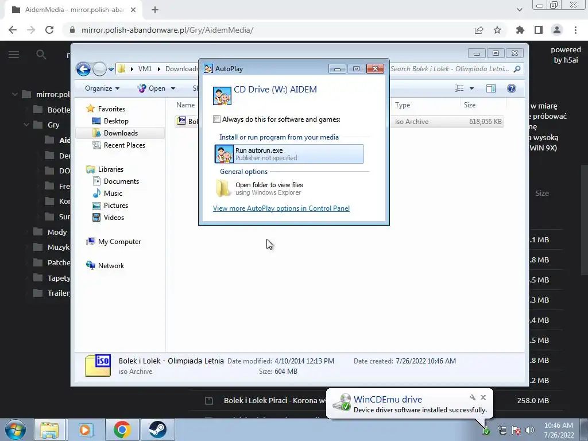The height and width of the screenshot is (441, 588).
Task: Click Downloads in the address breadcrumb
Action: pos(181,69)
